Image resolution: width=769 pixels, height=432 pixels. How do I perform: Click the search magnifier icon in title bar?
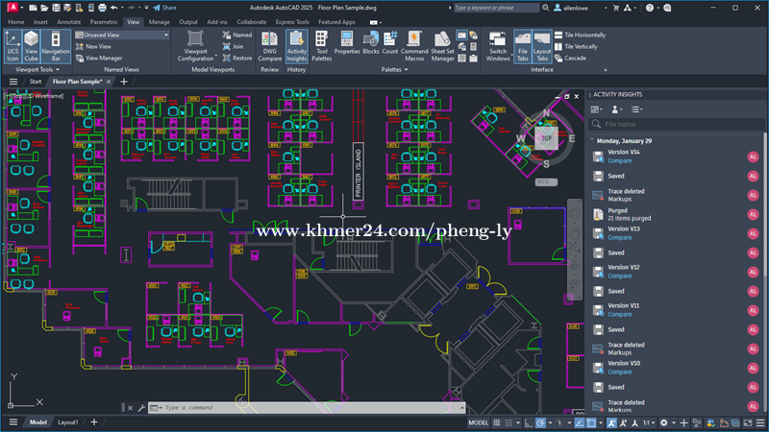pyautogui.click(x=545, y=8)
